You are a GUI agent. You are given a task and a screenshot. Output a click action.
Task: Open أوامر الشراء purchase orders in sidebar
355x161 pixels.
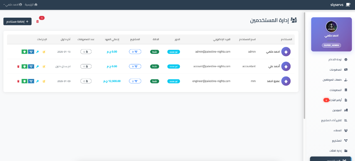pos(335,100)
